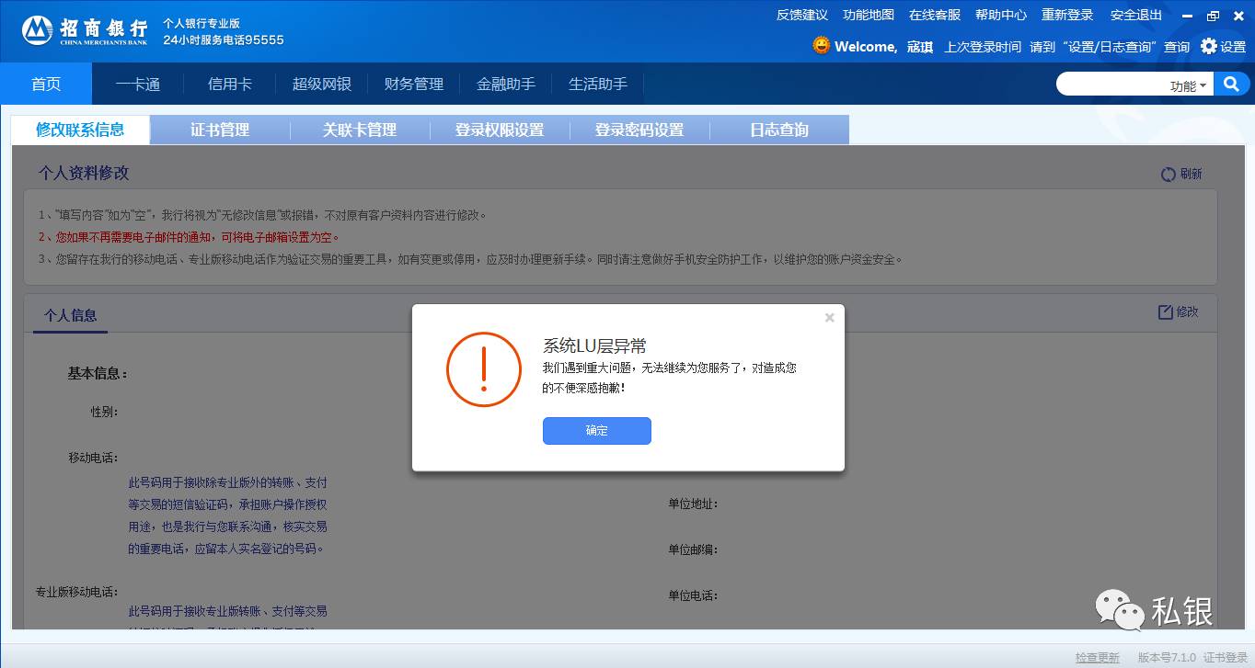
Task: Open the 帮助中心 link
Action: tap(1001, 15)
